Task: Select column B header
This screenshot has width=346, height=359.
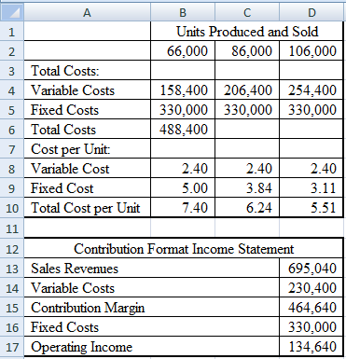Action: 183,12
